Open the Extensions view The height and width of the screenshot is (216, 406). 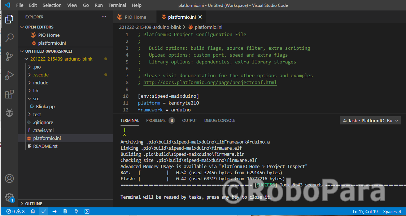point(9,94)
